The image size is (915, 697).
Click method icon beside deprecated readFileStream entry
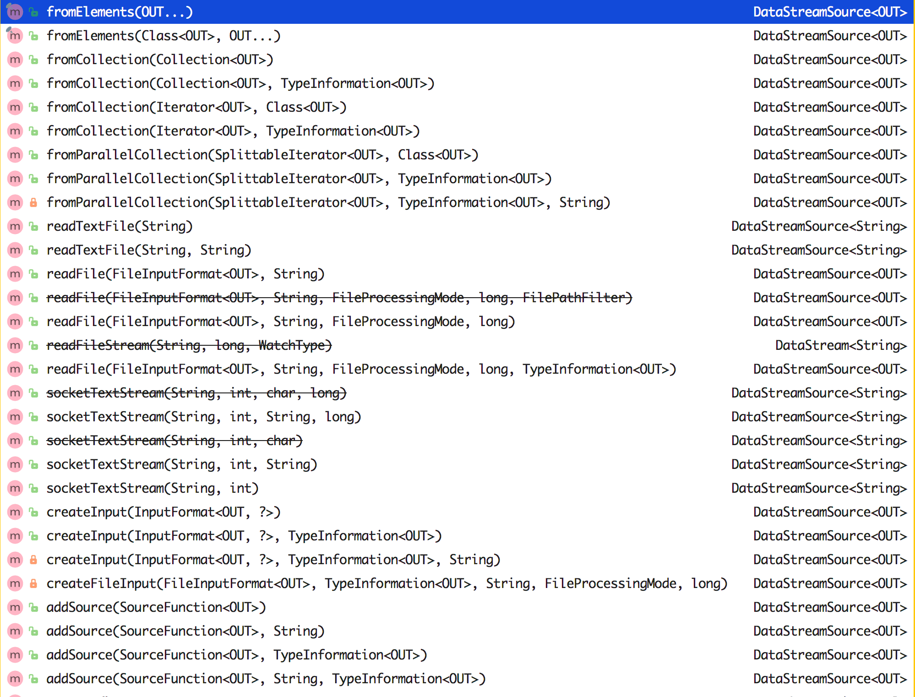click(15, 345)
